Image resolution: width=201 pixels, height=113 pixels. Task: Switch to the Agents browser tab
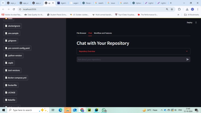[62, 3]
